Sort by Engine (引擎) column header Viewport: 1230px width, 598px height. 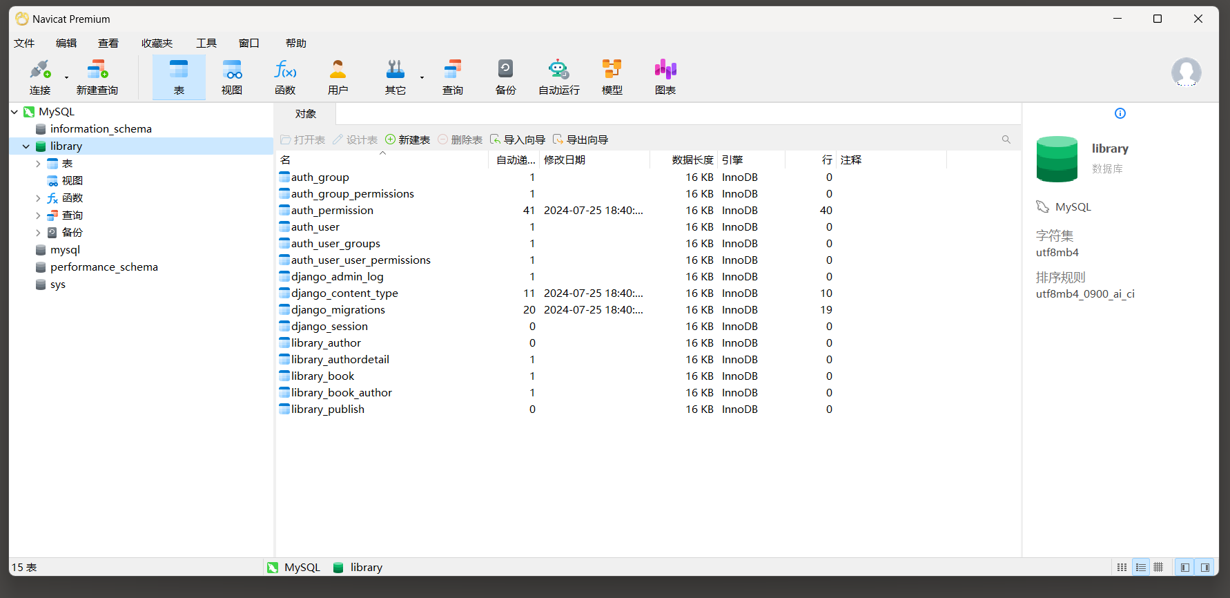coord(751,160)
